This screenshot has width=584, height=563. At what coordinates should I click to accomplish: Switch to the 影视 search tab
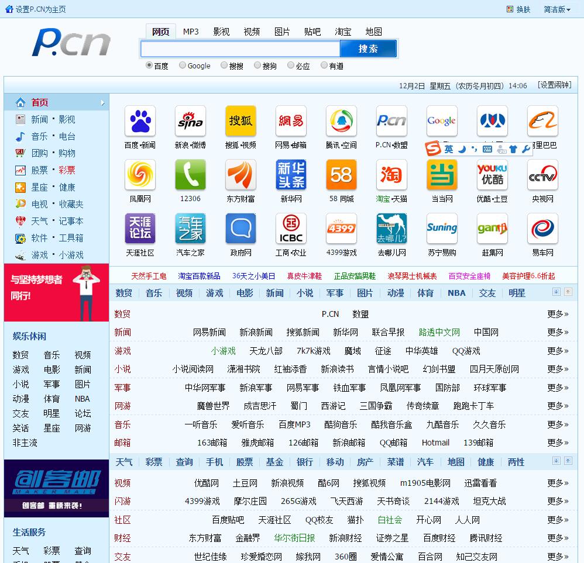click(221, 32)
